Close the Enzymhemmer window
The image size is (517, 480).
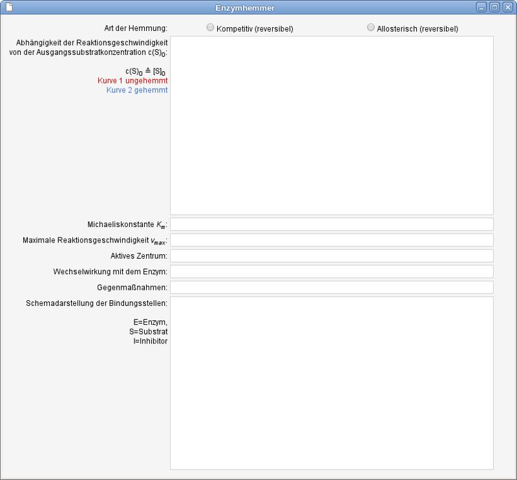coord(507,8)
